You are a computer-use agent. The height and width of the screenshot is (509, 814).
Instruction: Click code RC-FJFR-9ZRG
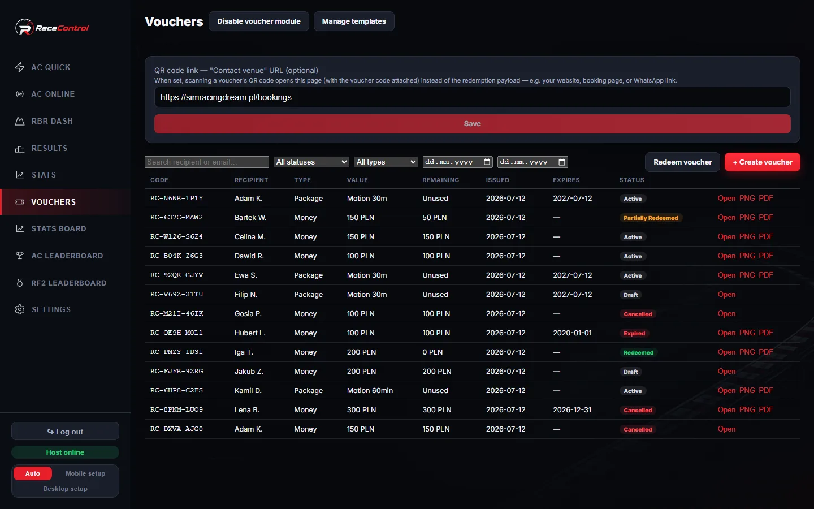click(176, 371)
